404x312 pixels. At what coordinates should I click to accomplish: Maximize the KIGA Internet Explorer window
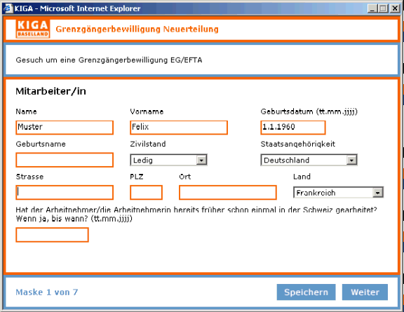[x=383, y=8]
